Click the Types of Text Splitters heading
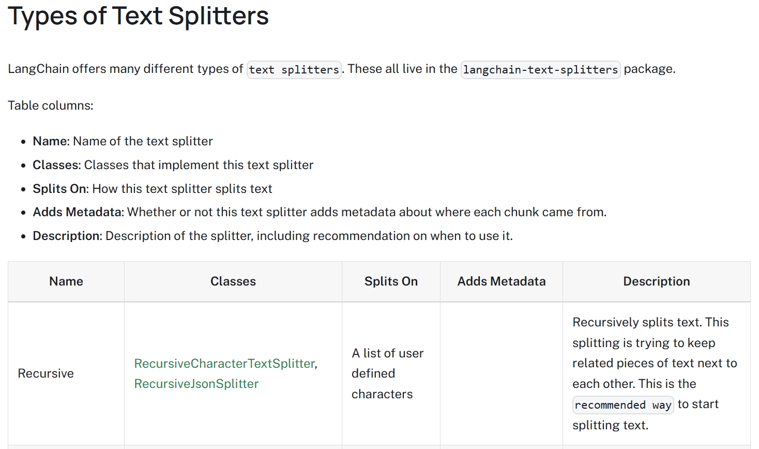The image size is (759, 449). click(138, 16)
